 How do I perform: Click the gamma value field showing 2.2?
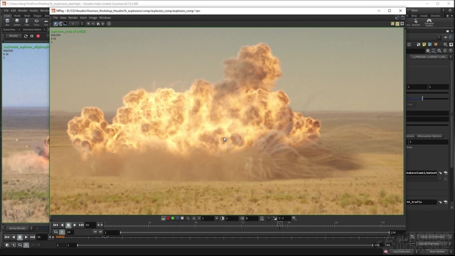pos(284,218)
